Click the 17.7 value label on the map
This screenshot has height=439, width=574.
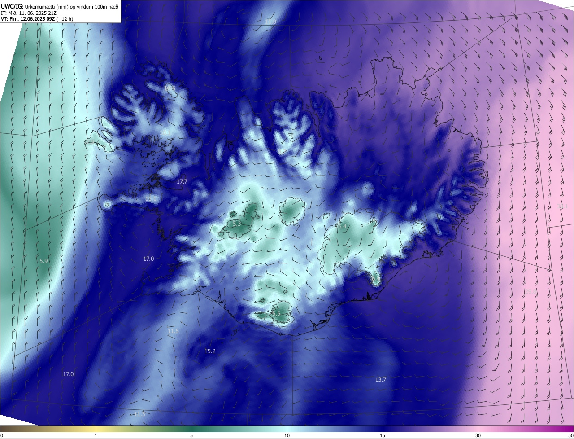[182, 182]
